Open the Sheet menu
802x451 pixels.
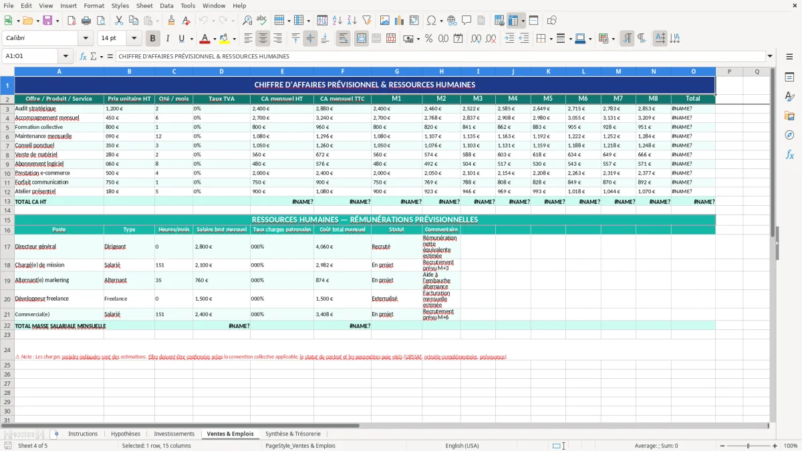(x=144, y=5)
